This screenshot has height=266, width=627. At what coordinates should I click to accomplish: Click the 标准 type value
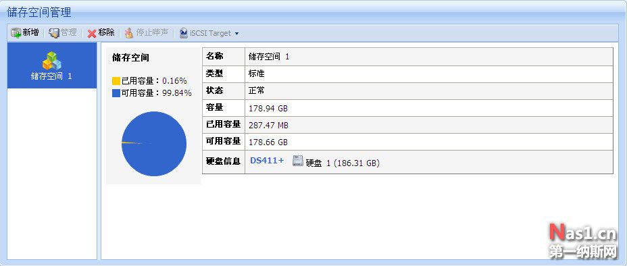256,74
